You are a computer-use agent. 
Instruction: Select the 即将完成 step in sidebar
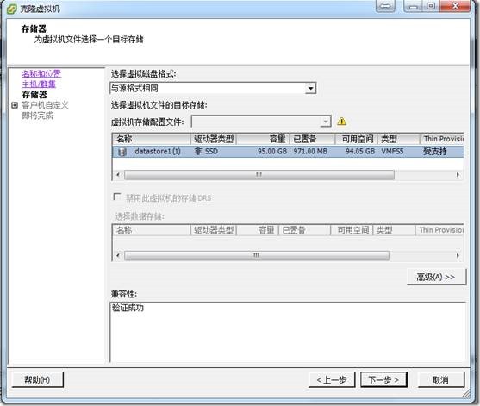click(x=37, y=116)
